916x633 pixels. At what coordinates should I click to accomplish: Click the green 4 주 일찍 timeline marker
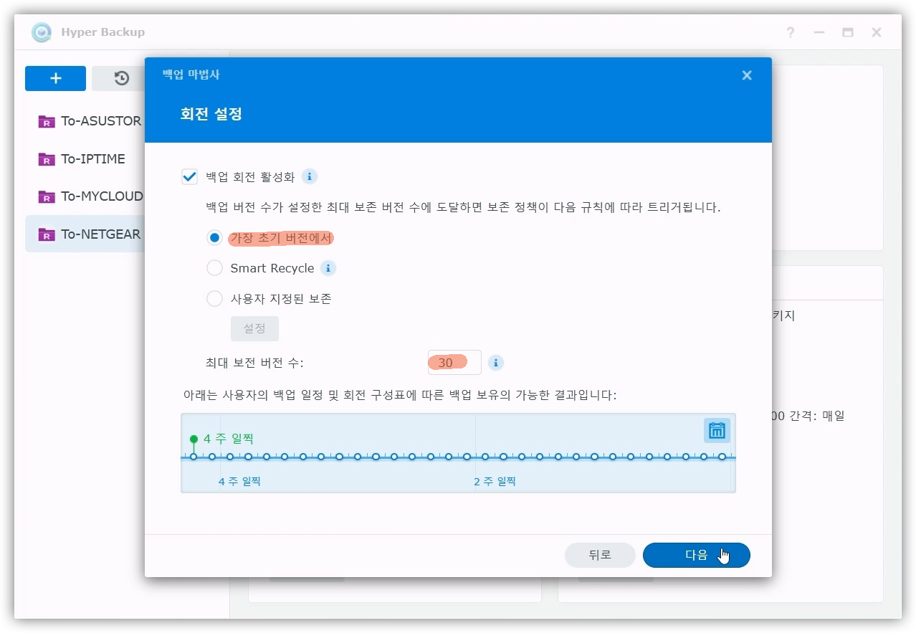[x=194, y=439]
